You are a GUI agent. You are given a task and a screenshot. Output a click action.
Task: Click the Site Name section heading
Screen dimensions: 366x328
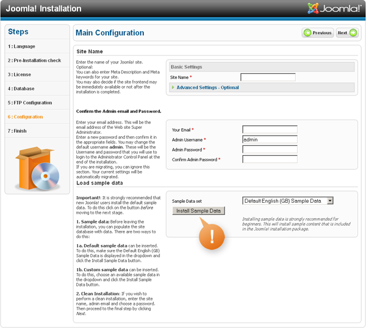point(90,51)
